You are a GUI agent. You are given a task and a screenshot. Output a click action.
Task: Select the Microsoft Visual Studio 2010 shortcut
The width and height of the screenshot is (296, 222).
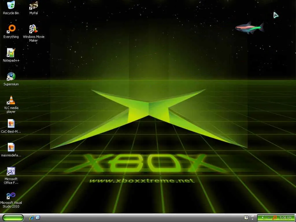click(11, 199)
